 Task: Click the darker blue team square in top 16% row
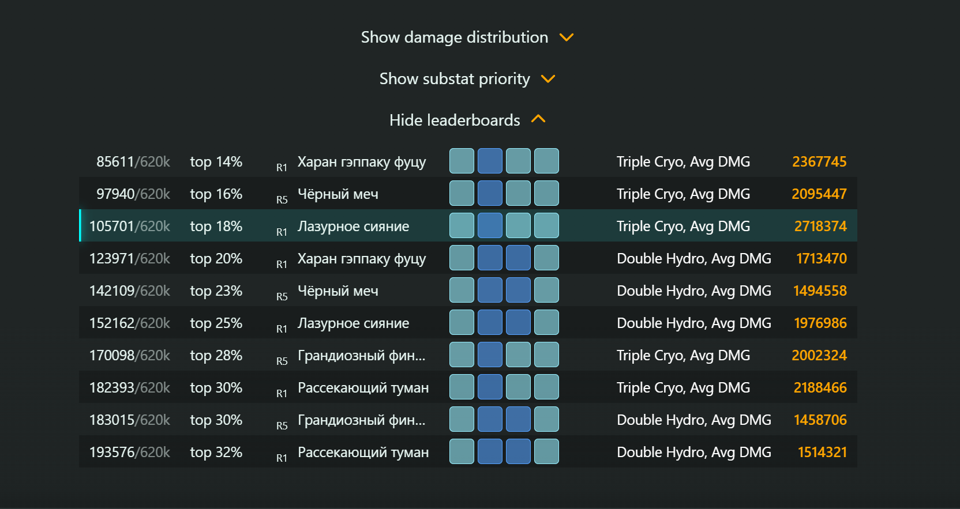point(490,193)
